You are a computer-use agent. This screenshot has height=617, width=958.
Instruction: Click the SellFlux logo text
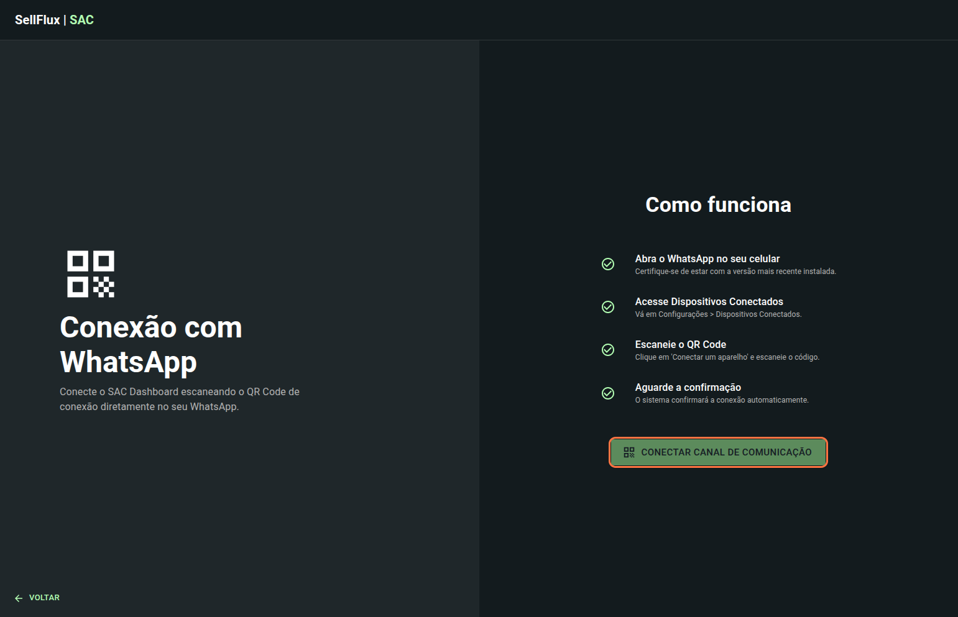[x=37, y=20]
